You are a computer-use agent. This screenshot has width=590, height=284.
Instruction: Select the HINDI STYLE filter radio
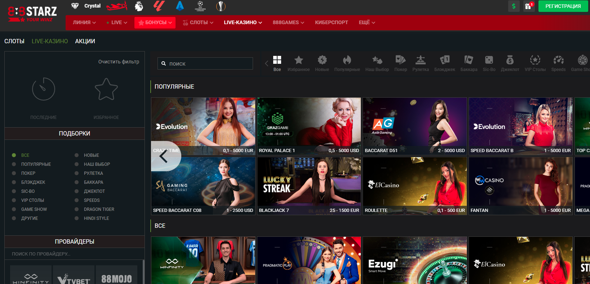(x=77, y=218)
